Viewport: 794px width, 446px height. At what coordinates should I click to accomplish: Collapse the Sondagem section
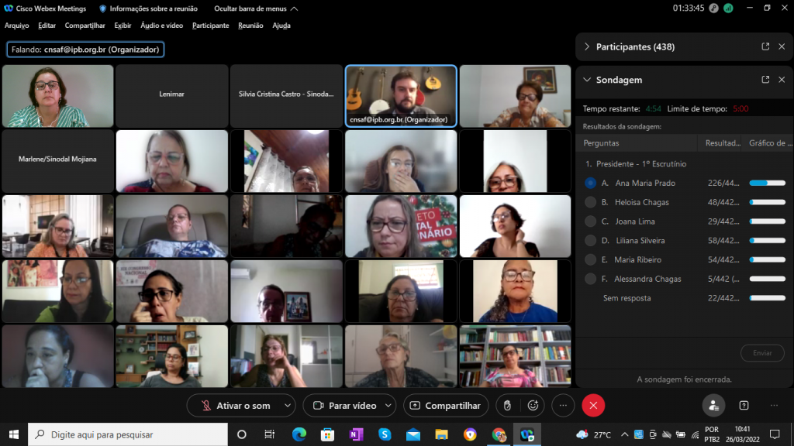pos(587,80)
